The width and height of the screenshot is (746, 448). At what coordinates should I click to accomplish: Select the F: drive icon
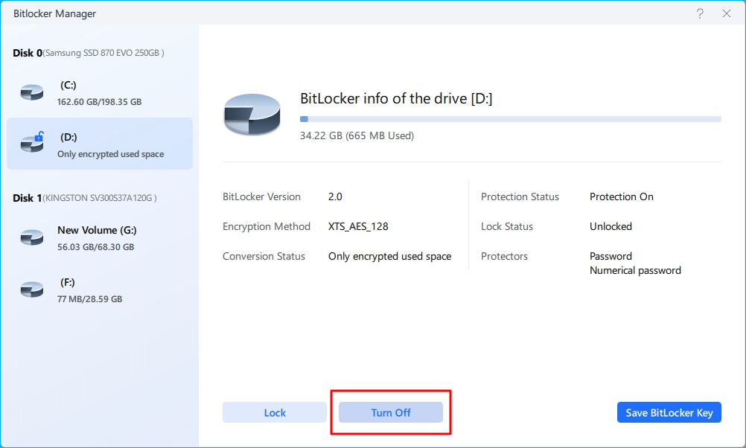[31, 289]
